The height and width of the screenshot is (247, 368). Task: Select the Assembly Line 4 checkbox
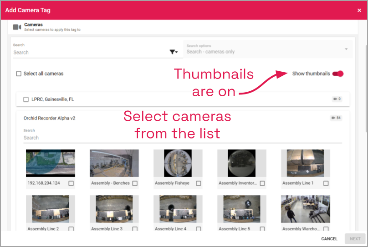(199, 229)
